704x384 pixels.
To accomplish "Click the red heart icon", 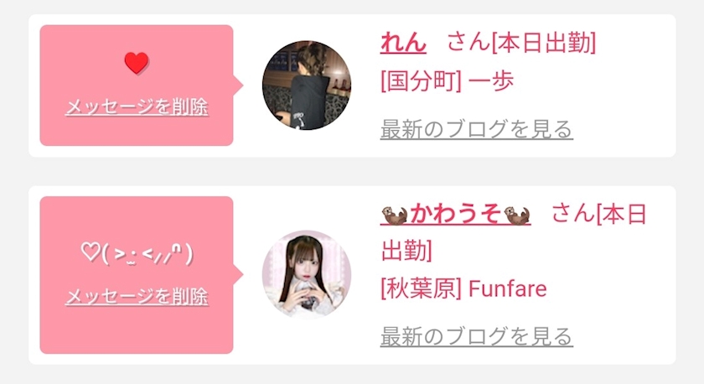I will tap(137, 63).
